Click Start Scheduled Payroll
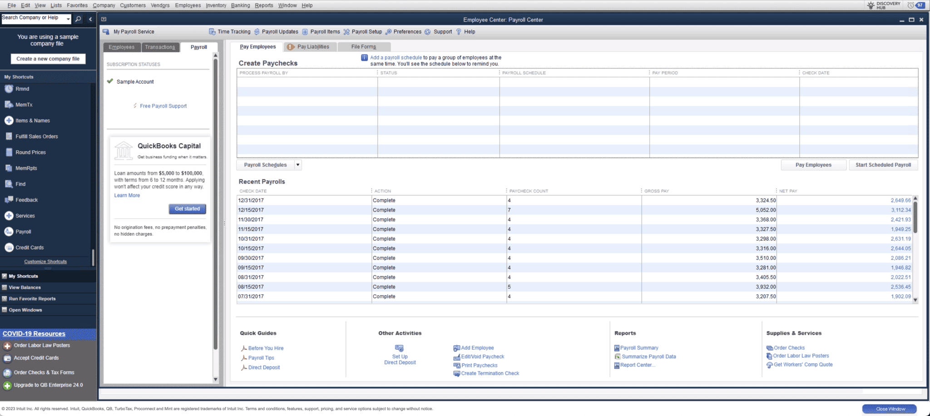This screenshot has height=416, width=930. pos(883,164)
